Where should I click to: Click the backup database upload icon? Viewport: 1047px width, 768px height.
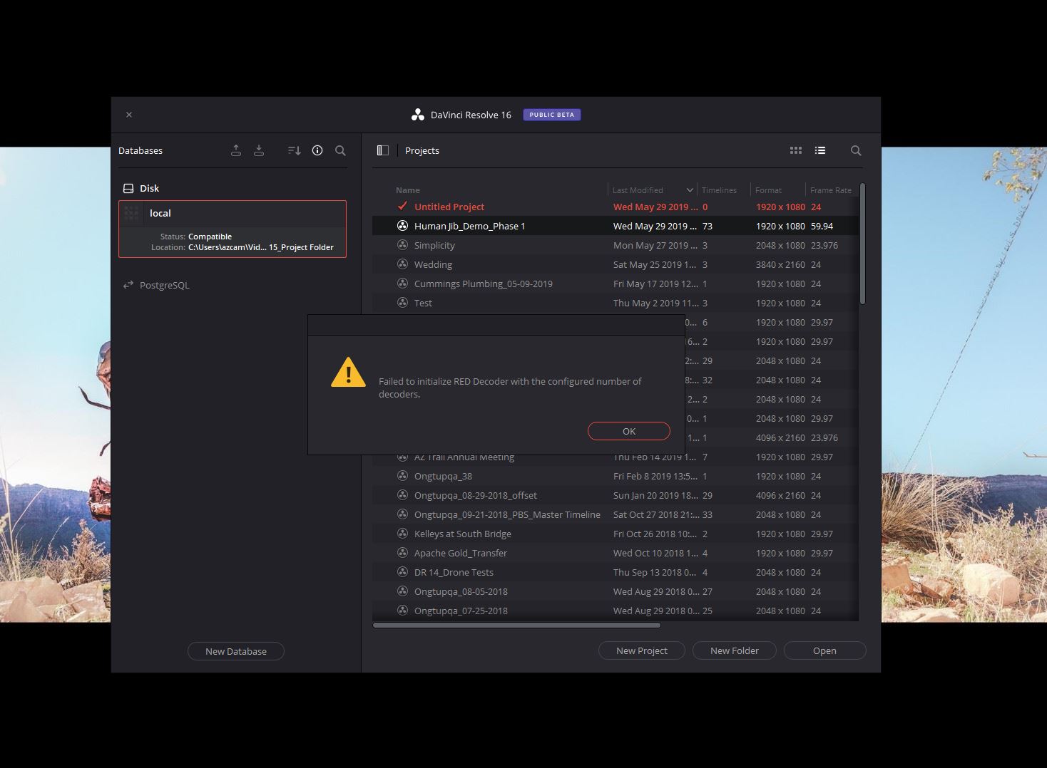[236, 150]
